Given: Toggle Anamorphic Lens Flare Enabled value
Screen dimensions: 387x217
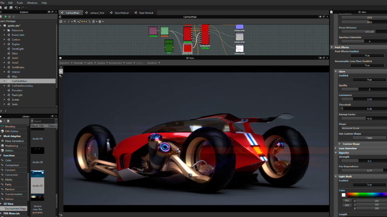Looking at the screenshot, I should click(x=367, y=65).
